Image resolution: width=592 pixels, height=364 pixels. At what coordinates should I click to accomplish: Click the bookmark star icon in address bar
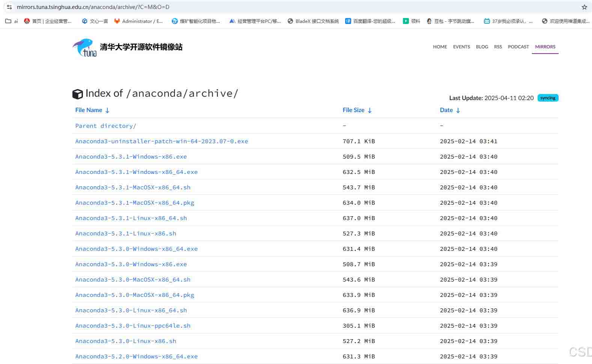[584, 7]
